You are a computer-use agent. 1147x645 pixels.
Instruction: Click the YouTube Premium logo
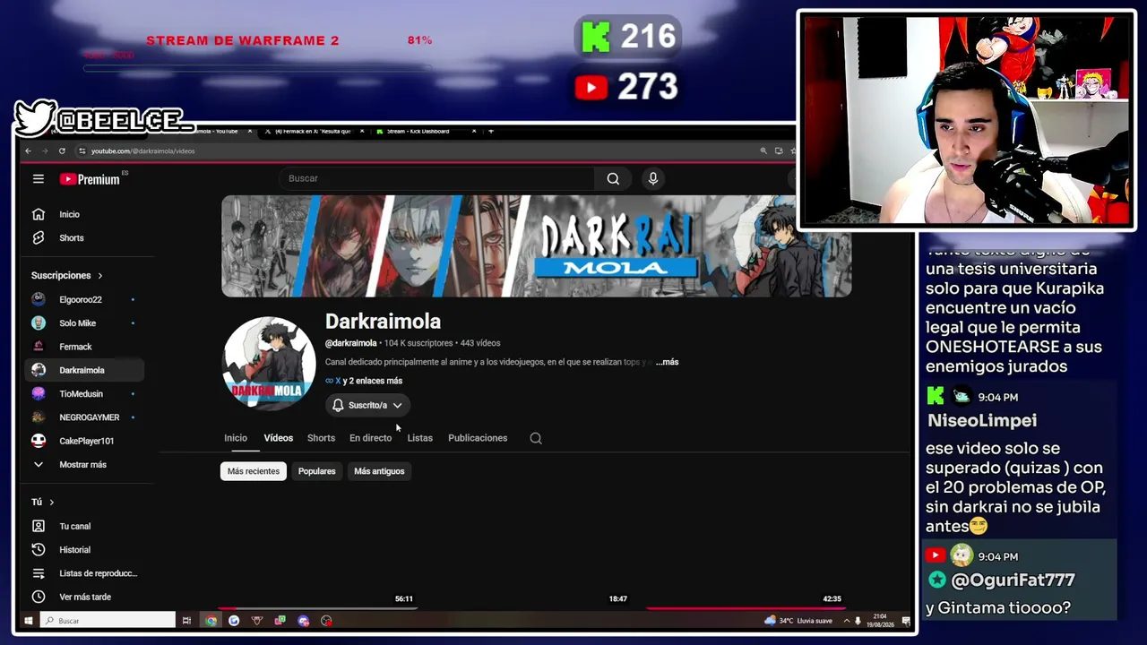tap(90, 179)
